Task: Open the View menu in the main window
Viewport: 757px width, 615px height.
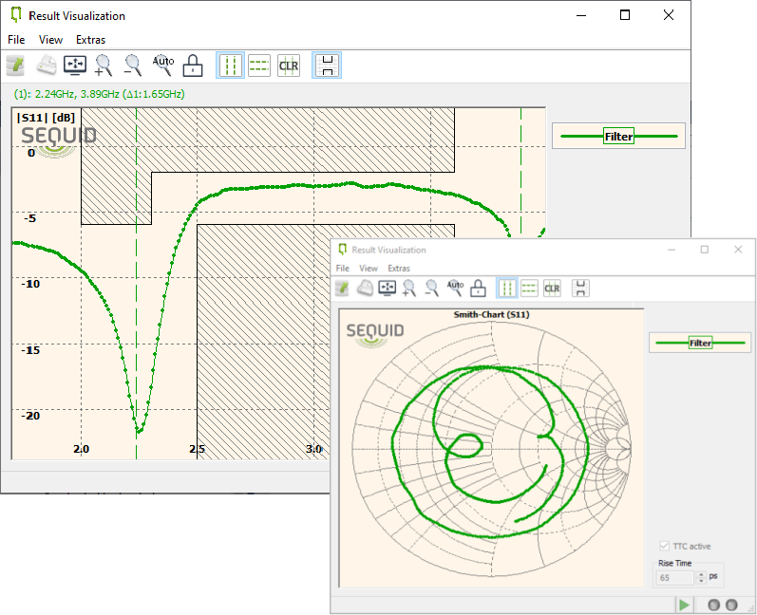Action: coord(50,40)
